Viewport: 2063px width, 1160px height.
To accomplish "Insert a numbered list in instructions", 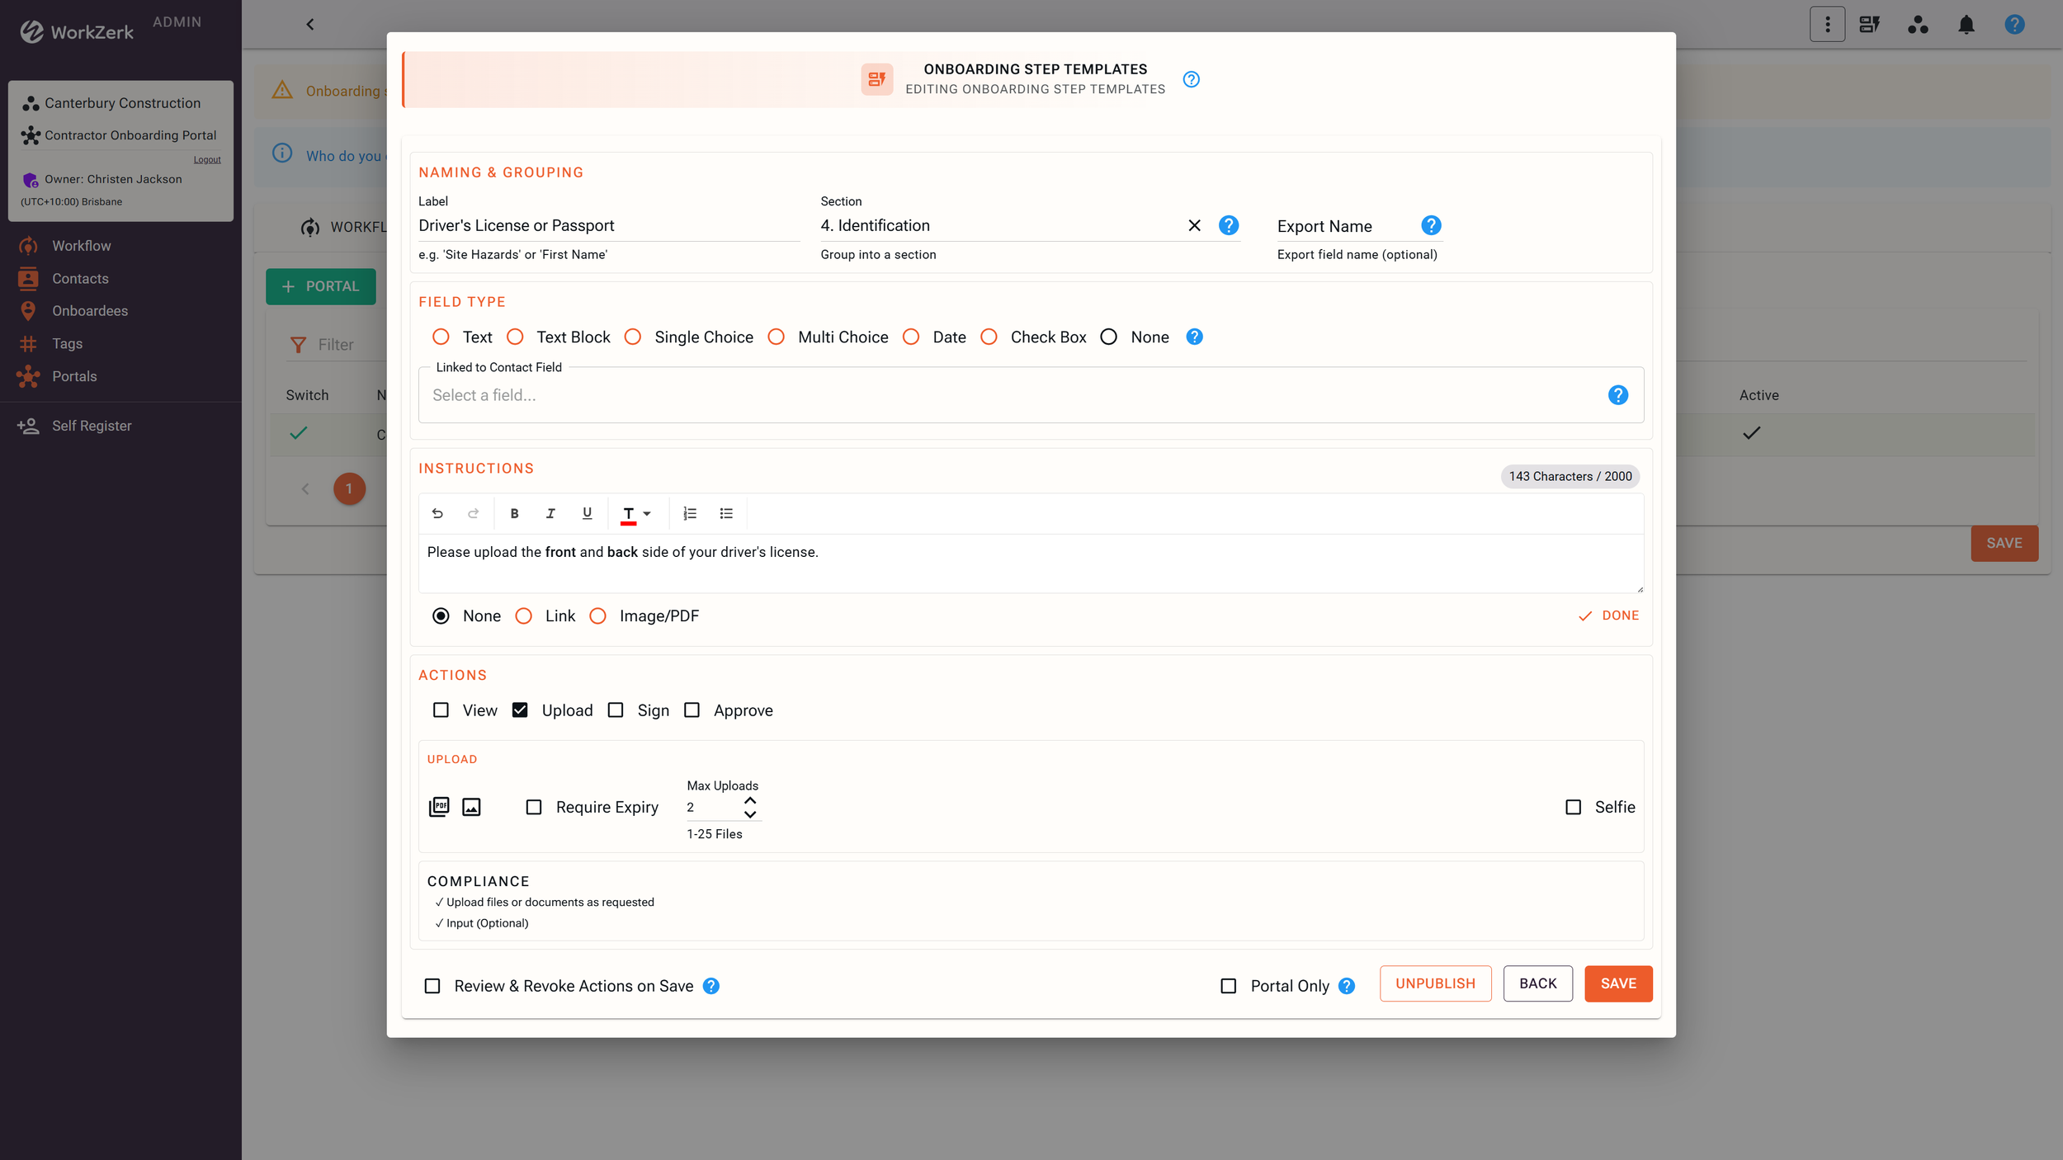I will 690,513.
